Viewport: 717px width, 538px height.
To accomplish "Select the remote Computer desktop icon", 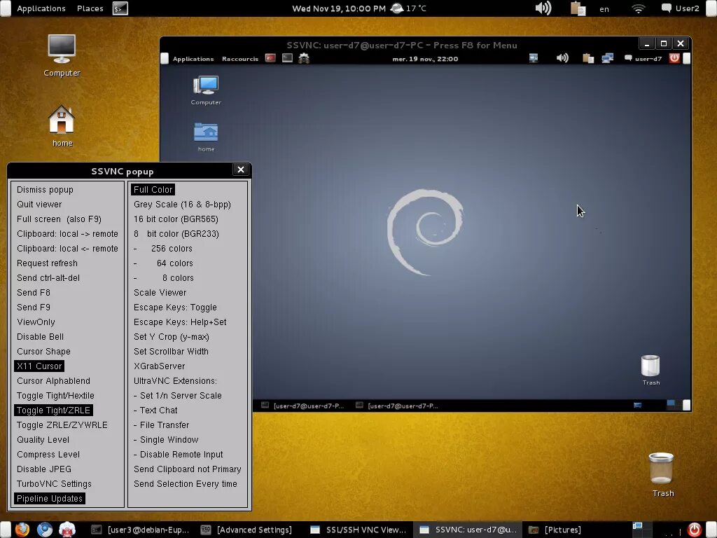I will (206, 90).
